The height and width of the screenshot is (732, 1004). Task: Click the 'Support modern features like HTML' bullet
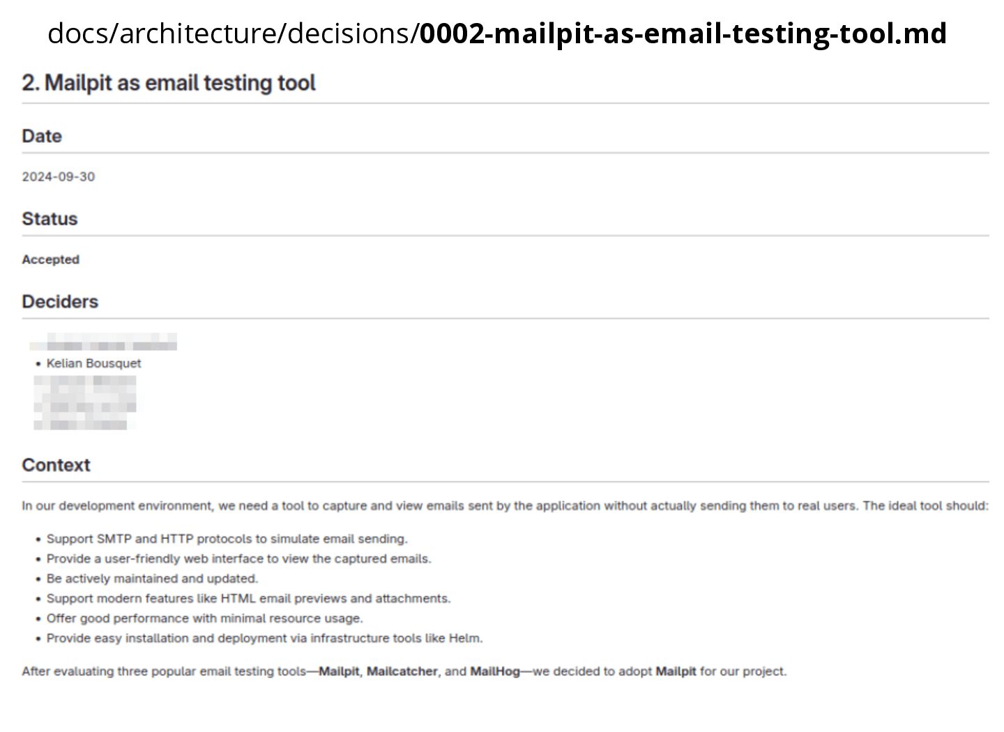[x=248, y=598]
